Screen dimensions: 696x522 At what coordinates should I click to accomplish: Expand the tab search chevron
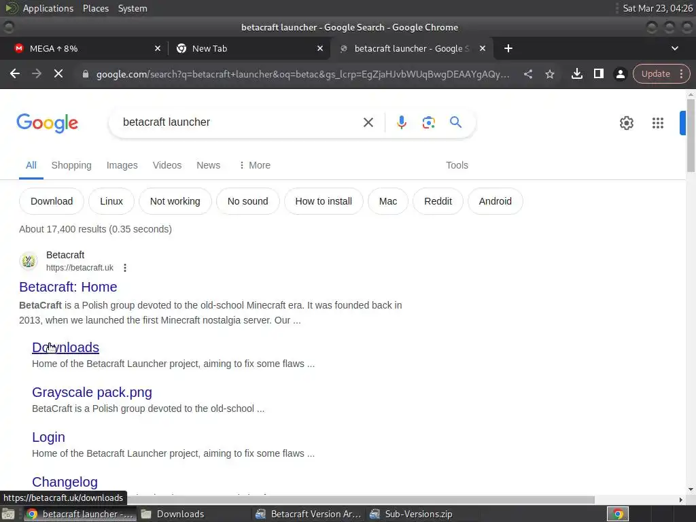coord(675,48)
